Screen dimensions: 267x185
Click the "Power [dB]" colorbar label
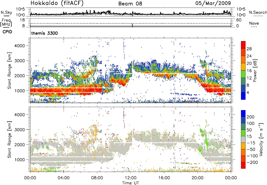point(255,70)
